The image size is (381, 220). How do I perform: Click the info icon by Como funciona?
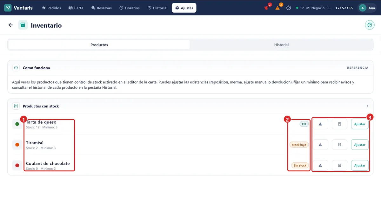coord(16,68)
